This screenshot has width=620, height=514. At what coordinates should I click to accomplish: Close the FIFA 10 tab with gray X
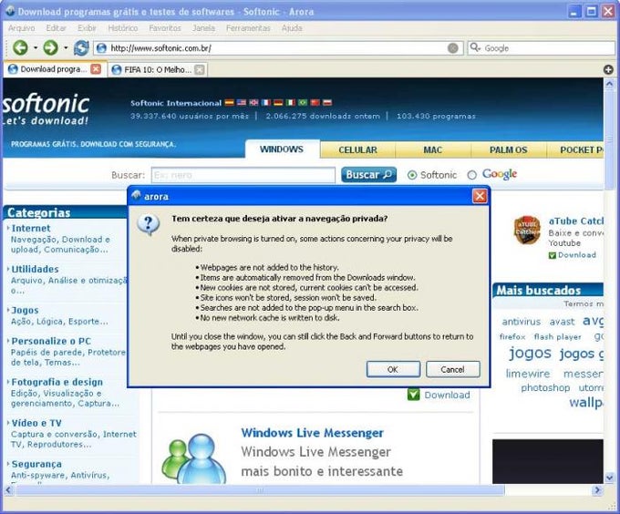(200, 70)
